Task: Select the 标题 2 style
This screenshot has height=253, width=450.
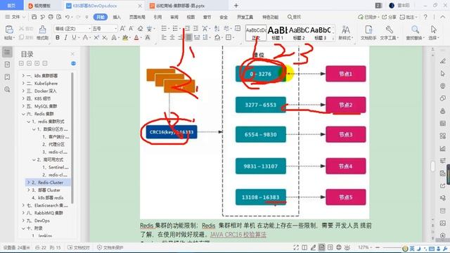Action: tap(299, 33)
